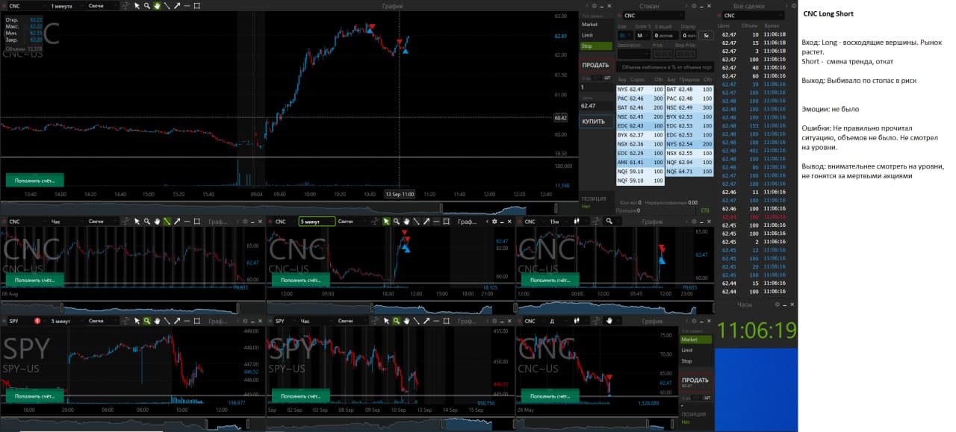This screenshot has height=432, width=956.
Task: Click Пополнить счёт in main CNC chart
Action: point(35,180)
